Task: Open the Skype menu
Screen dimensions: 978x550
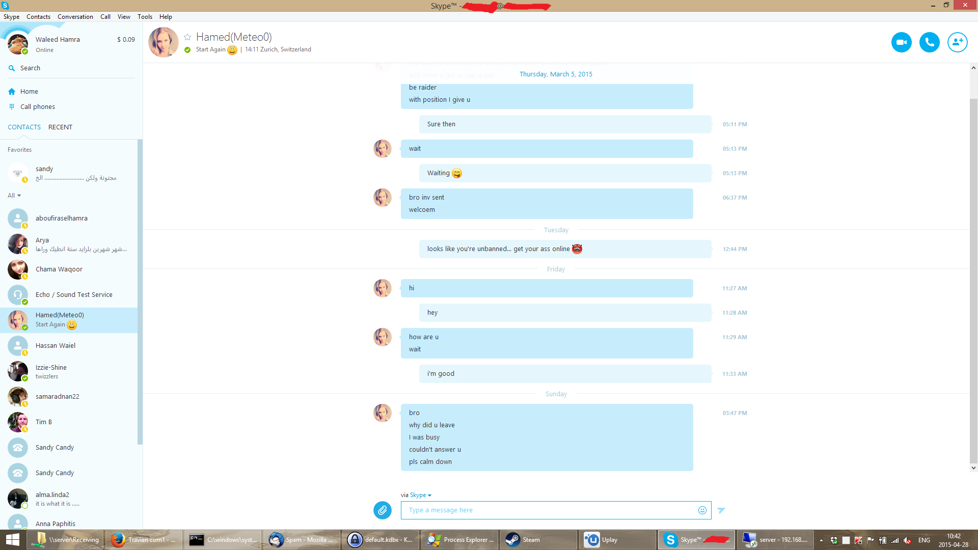Action: coord(11,17)
